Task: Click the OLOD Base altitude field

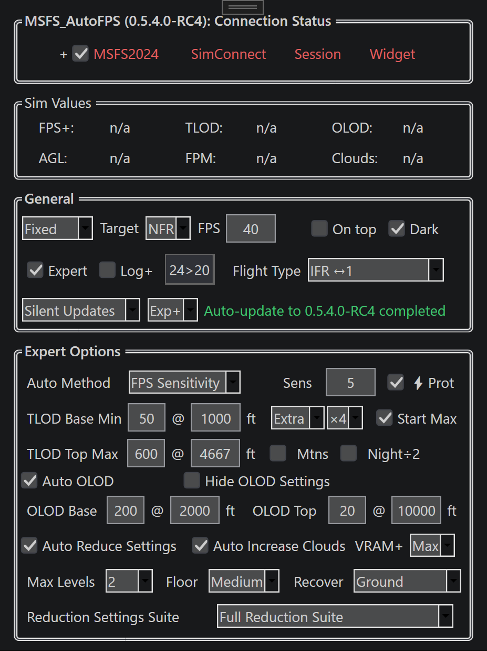Action: pos(195,510)
